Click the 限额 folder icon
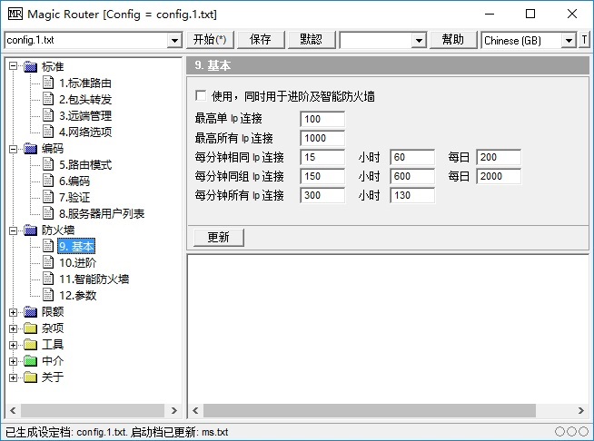 (x=30, y=312)
